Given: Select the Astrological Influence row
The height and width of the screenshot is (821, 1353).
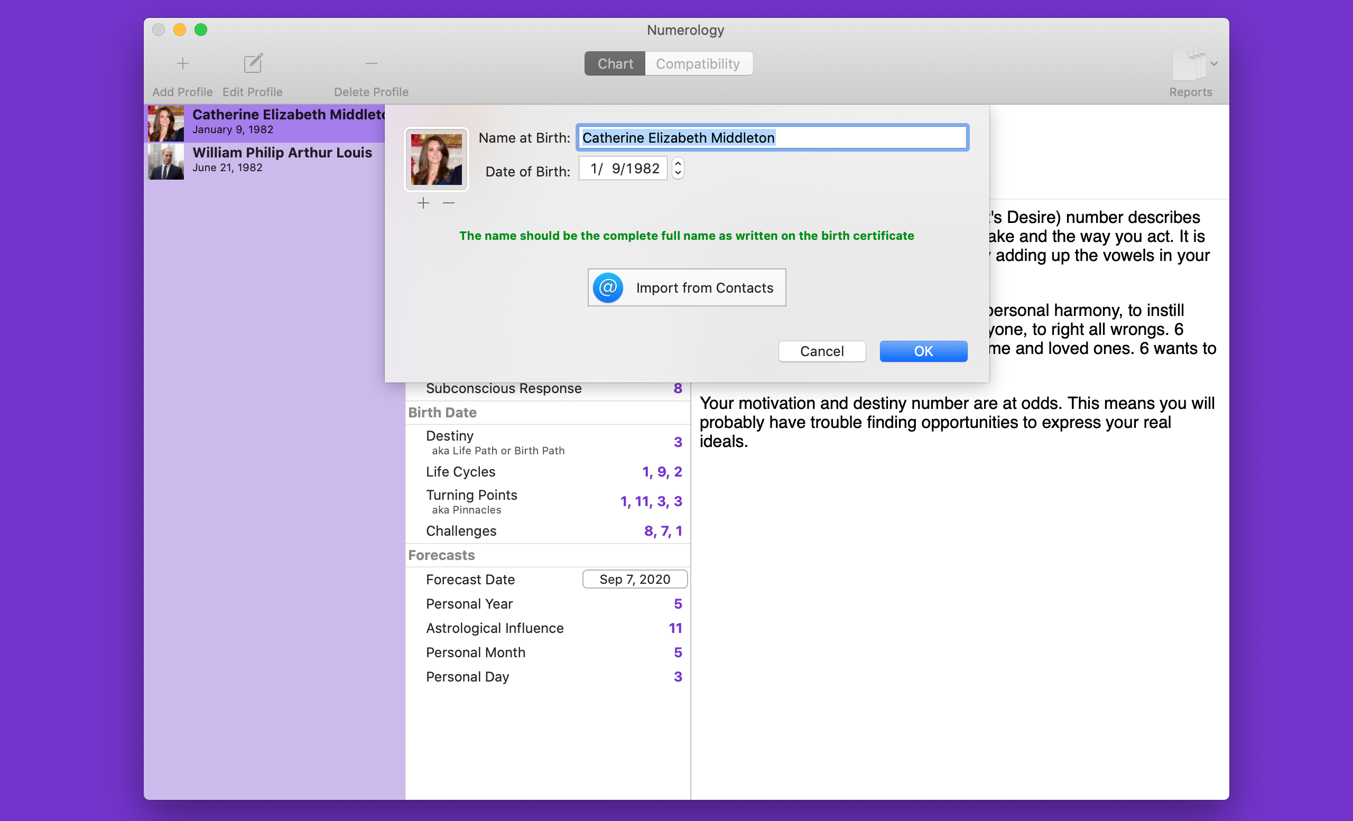Looking at the screenshot, I should pos(548,628).
